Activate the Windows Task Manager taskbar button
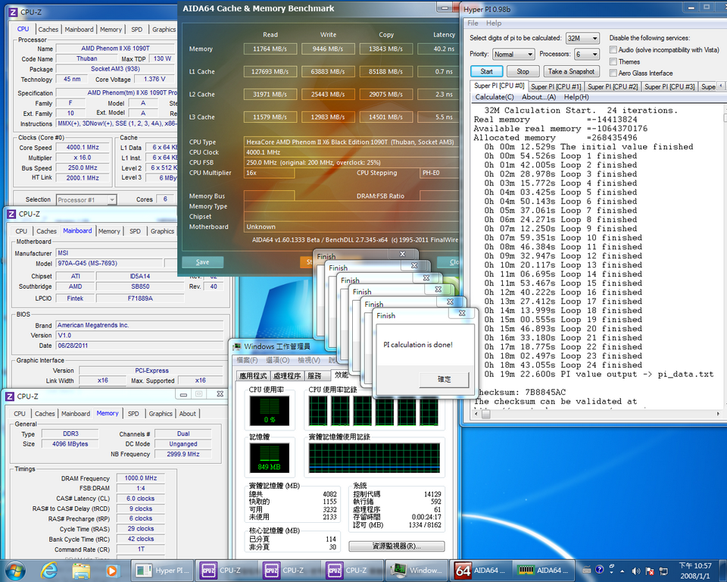 tap(416, 571)
